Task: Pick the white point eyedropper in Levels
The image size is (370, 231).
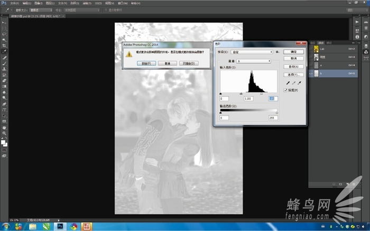Action: pos(299,83)
